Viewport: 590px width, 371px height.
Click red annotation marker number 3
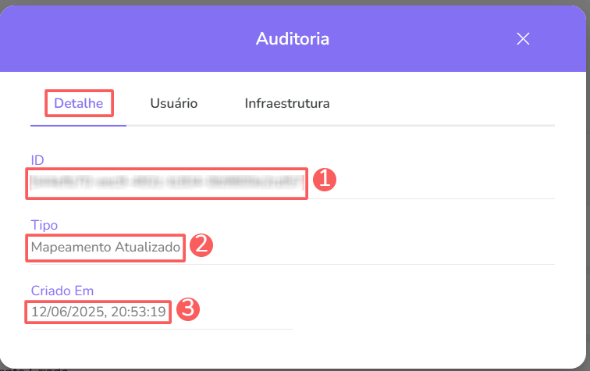[x=188, y=309]
